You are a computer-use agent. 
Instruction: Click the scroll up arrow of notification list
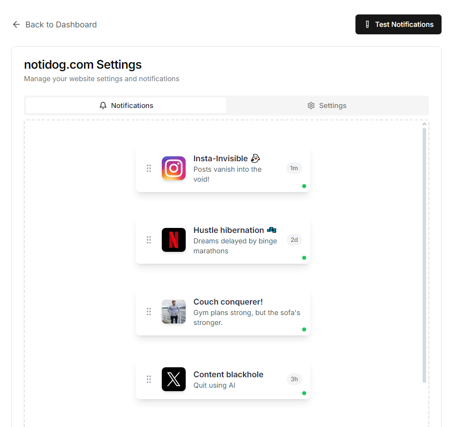424,124
